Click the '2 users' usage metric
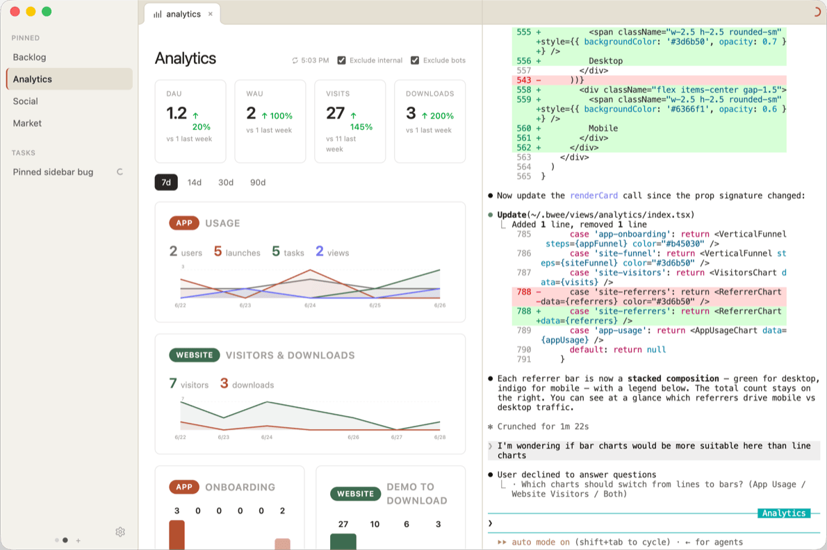The height and width of the screenshot is (550, 827). click(x=186, y=252)
